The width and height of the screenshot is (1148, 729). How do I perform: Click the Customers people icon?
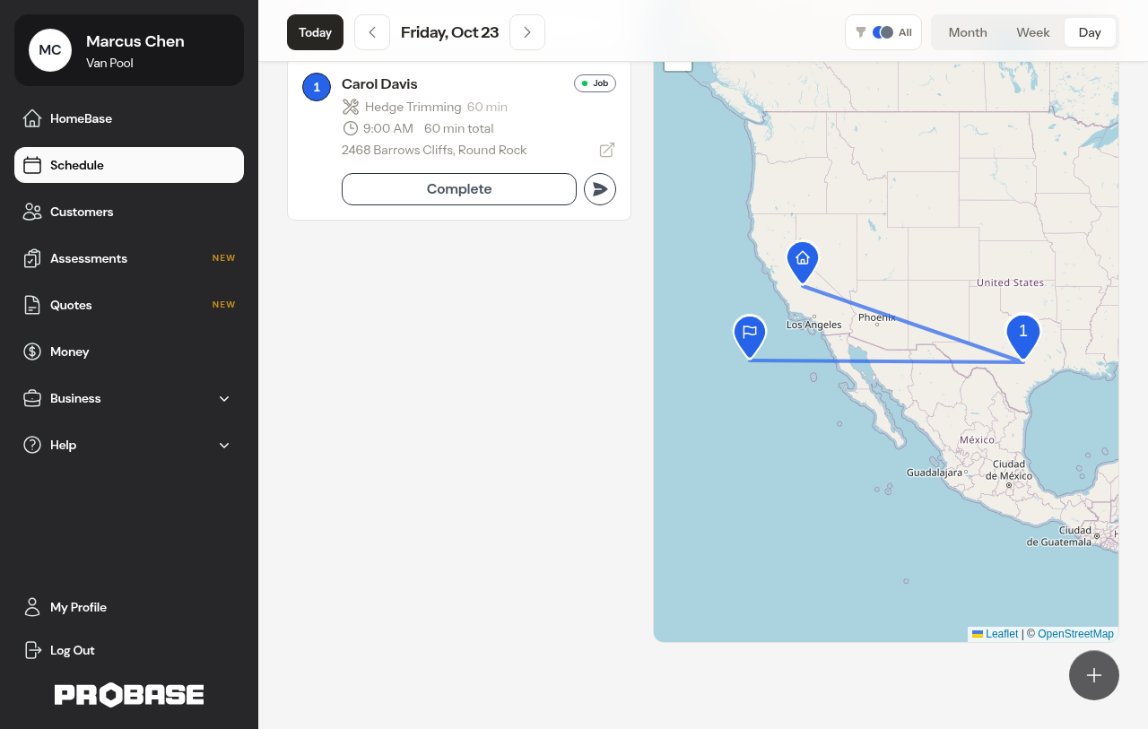[32, 212]
